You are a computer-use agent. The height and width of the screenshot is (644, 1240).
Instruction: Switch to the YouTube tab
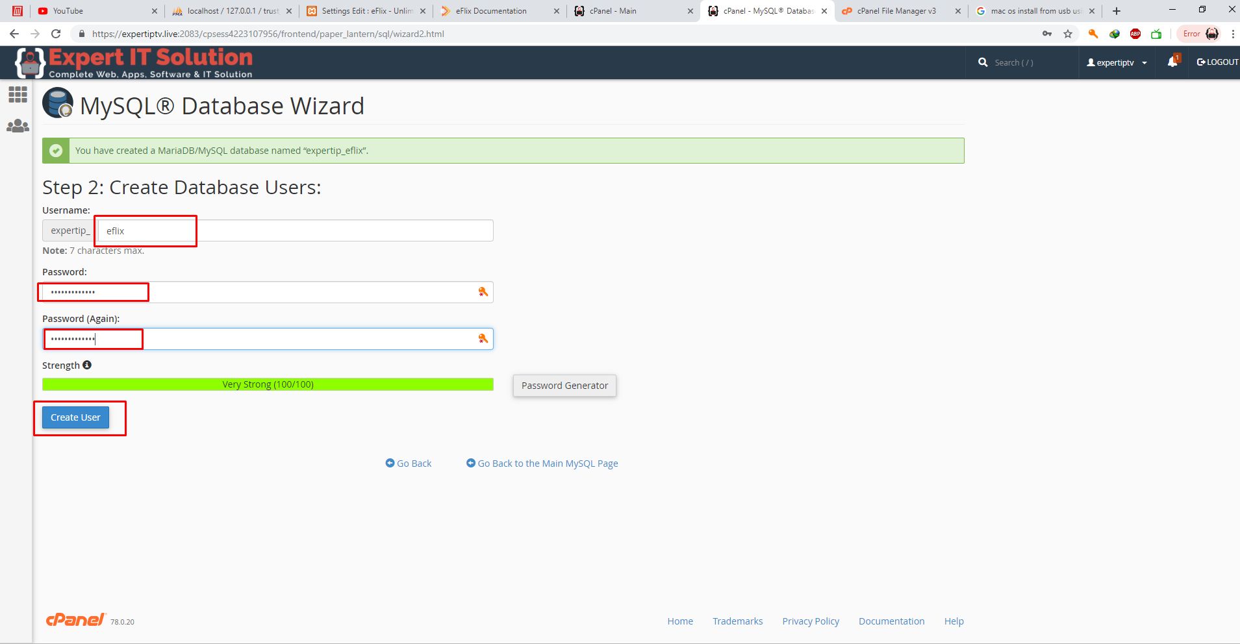[x=97, y=11]
